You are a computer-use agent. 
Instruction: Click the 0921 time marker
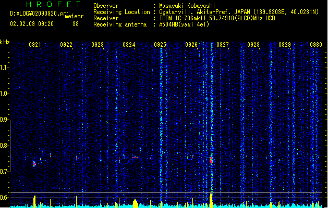(35, 45)
